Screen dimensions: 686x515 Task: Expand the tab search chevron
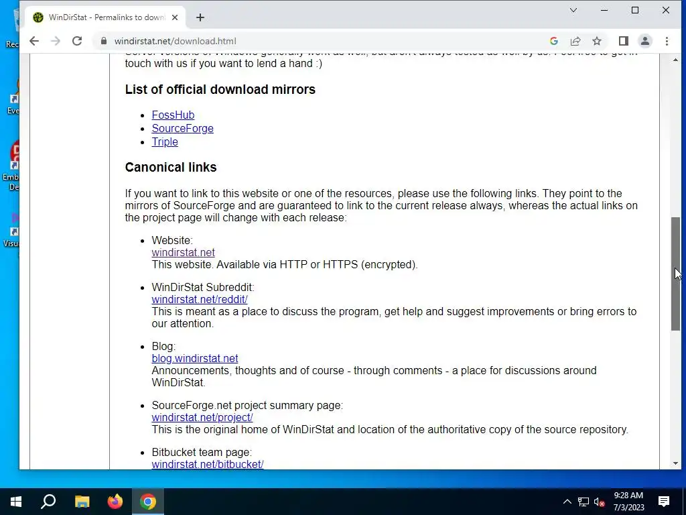(573, 10)
